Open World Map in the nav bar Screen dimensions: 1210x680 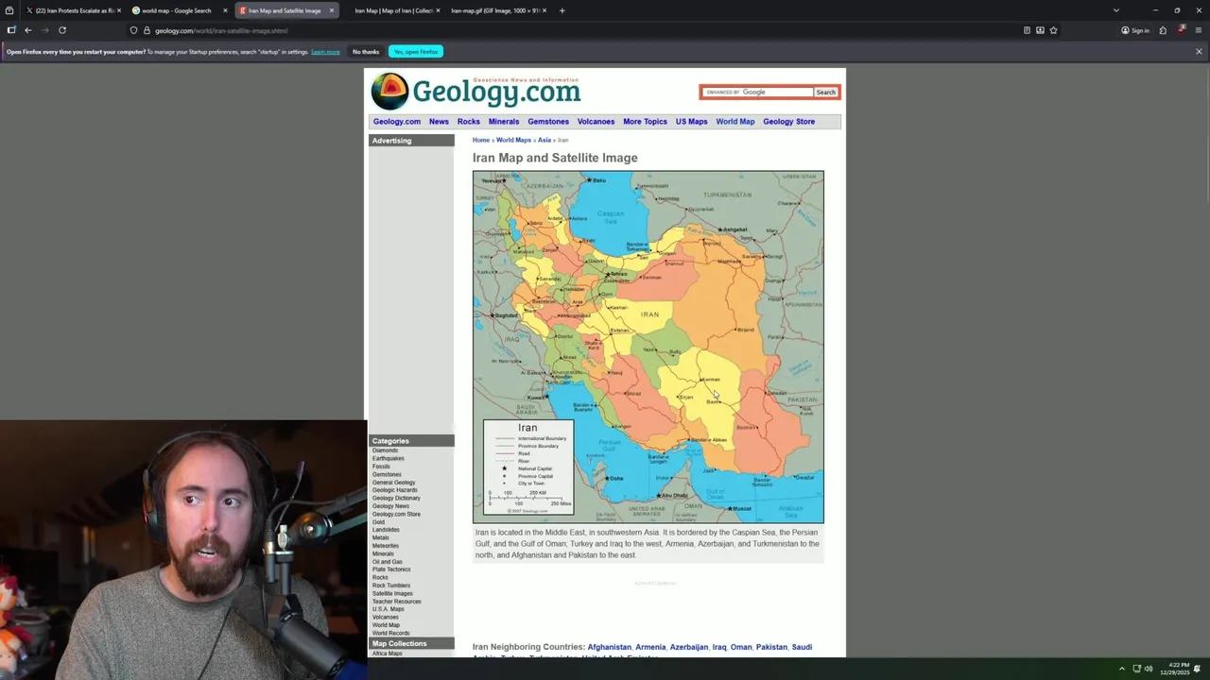pos(735,121)
